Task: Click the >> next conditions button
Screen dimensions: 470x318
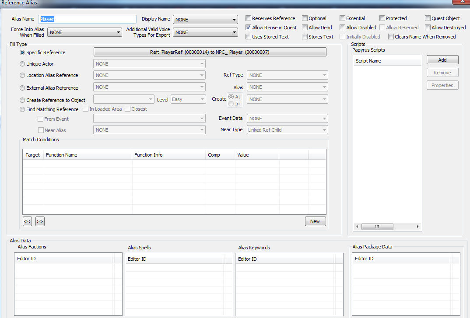Action: 40,221
